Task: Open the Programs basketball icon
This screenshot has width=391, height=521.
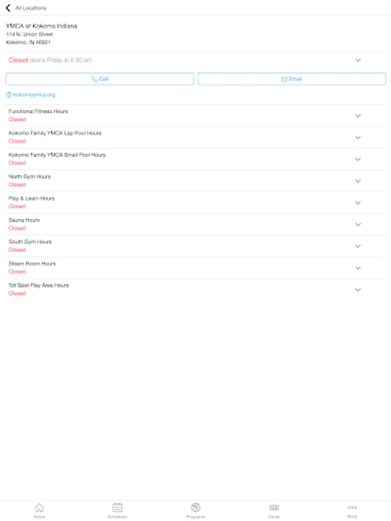Action: (x=196, y=507)
